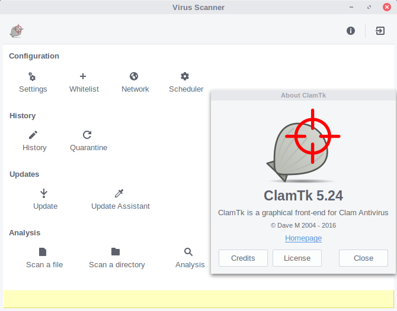Open the Network globe icon
Viewport: 397px width, 311px height.
point(134,76)
